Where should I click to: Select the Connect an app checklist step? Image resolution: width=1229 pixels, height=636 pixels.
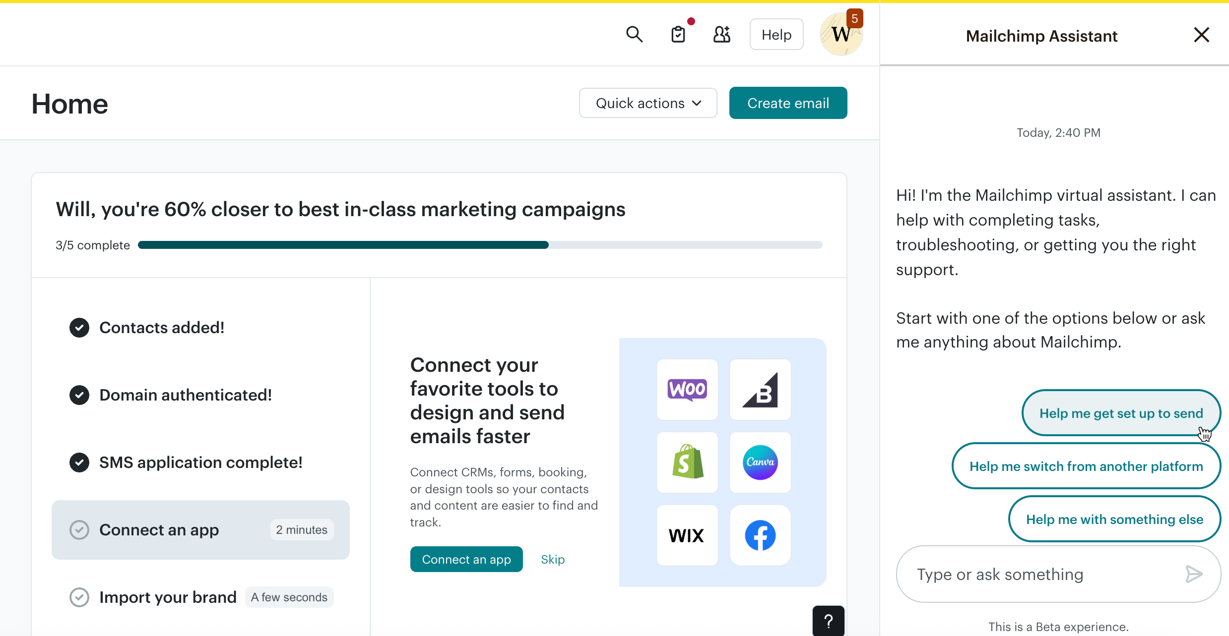point(200,530)
